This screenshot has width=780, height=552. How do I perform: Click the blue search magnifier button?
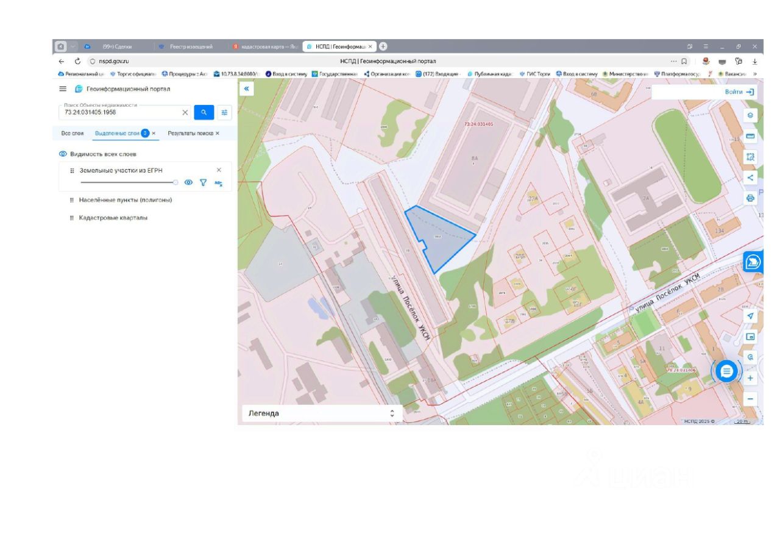pos(204,112)
